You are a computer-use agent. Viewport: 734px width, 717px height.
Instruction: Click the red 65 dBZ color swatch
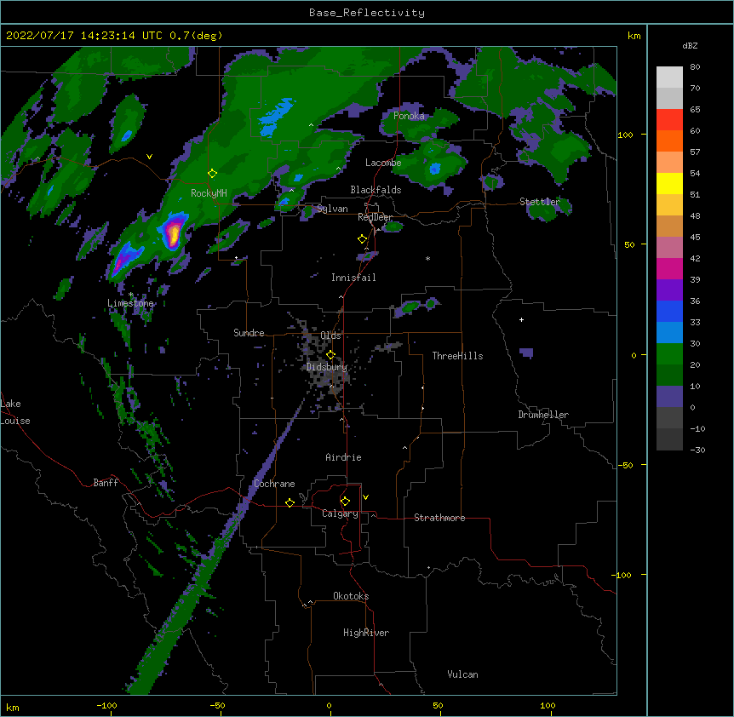coord(669,119)
